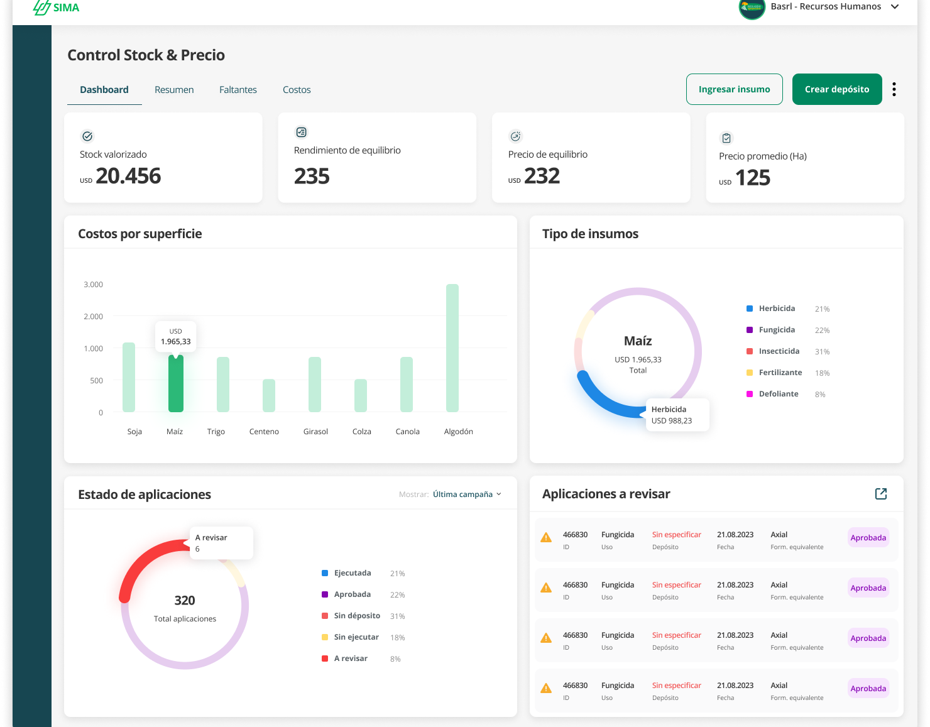Click the Aprobada badge on the last row
The image size is (930, 727).
coord(868,689)
